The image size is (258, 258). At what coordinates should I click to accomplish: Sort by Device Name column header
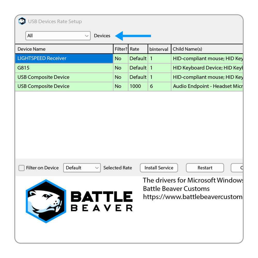(x=64, y=49)
